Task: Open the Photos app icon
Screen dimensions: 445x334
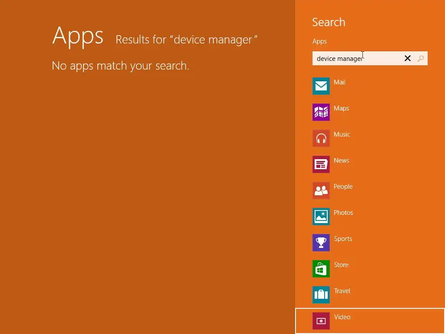Action: [x=321, y=217]
